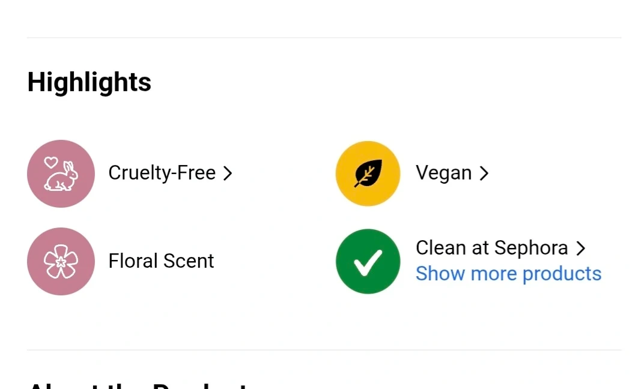Click the divider line above Highlights
The image size is (632, 389).
(x=324, y=38)
